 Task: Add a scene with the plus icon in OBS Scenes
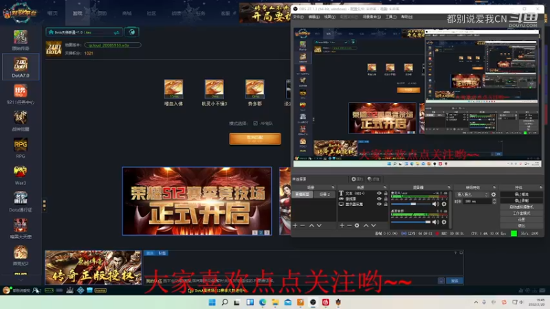point(295,226)
